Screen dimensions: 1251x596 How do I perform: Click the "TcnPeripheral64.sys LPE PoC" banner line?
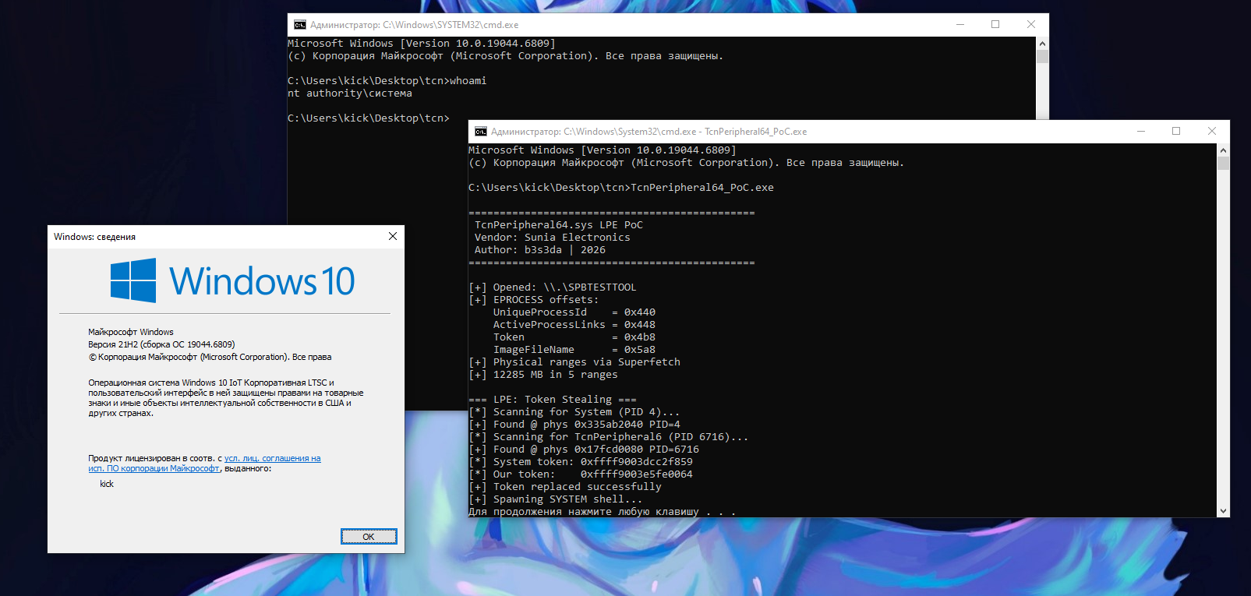pyautogui.click(x=559, y=225)
